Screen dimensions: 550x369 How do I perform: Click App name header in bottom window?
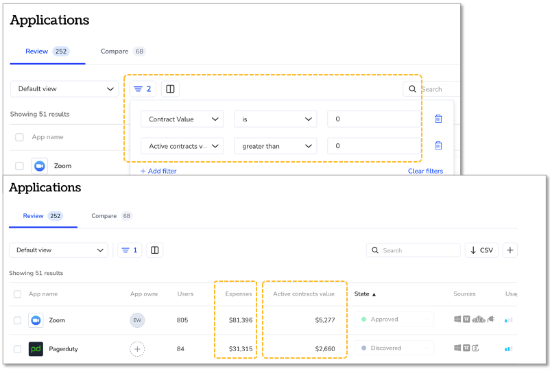[x=43, y=294]
